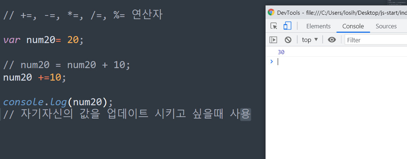The width and height of the screenshot is (407, 159).
Task: Click the num20 +=10 code line
Action: click(35, 77)
